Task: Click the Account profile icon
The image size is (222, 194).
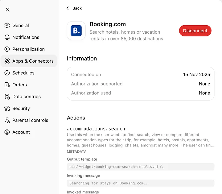Action: coord(7,132)
